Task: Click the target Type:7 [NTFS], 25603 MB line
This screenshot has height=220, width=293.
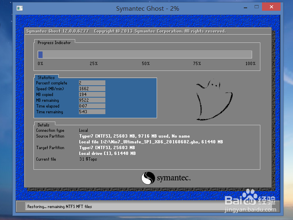Action: (107, 148)
